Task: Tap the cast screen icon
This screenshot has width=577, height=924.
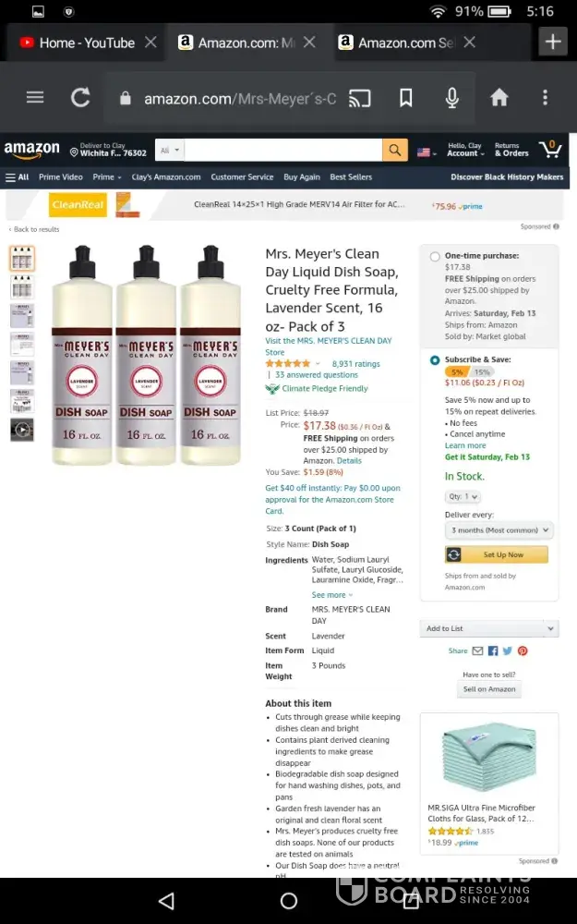Action: point(360,98)
